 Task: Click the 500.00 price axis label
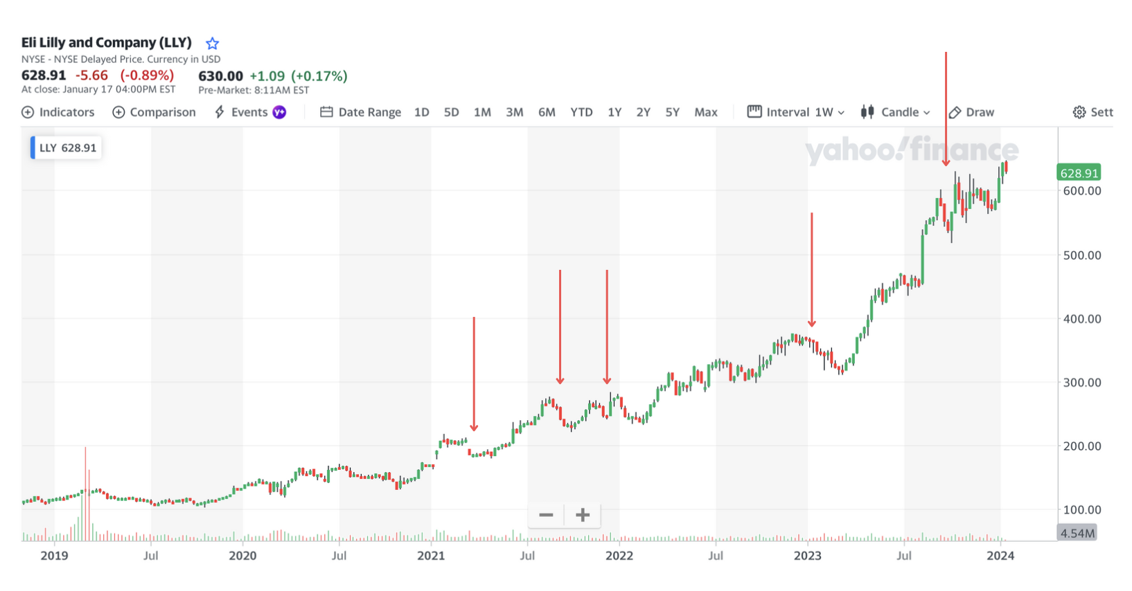point(1082,255)
